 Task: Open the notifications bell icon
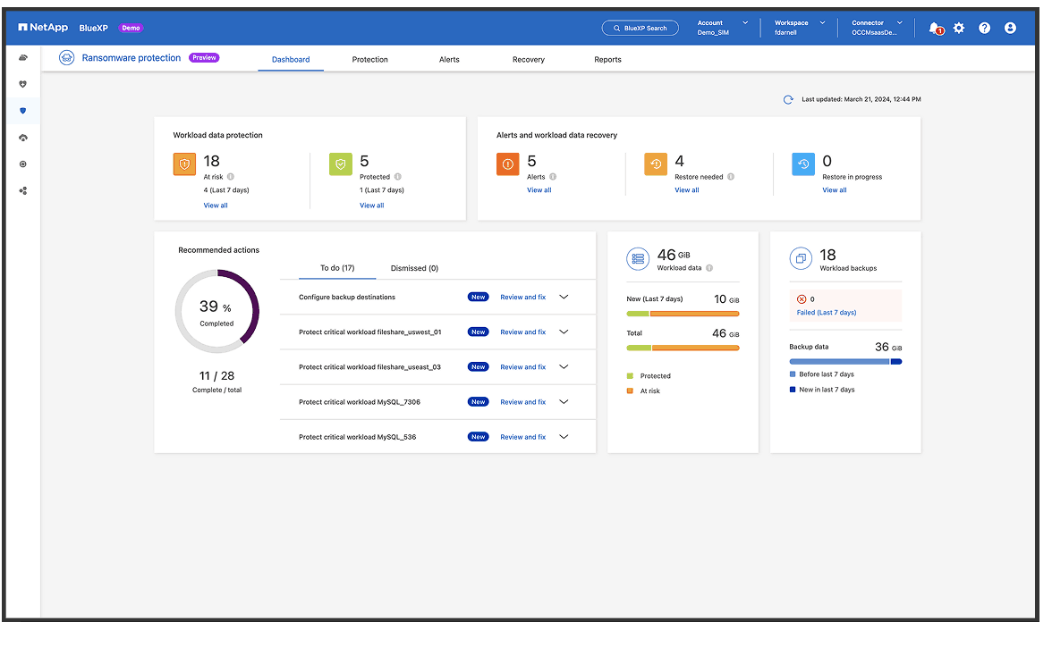936,29
